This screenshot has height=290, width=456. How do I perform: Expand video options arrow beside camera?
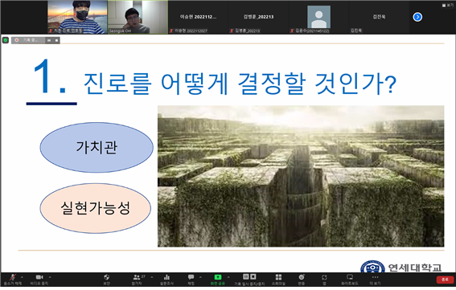click(x=50, y=277)
